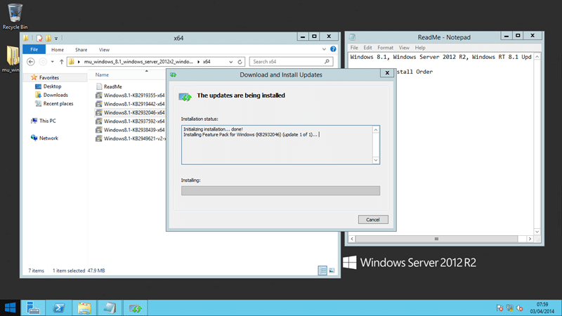This screenshot has width=562, height=316.
Task: Select Recent places in navigation pane
Action: pyautogui.click(x=58, y=103)
